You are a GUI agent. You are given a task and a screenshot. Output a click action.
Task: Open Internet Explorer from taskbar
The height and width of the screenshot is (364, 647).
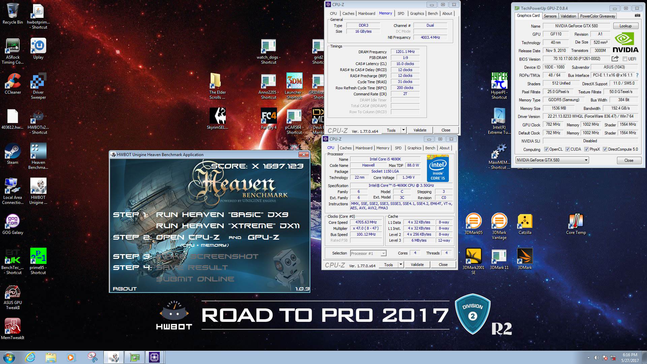30,357
